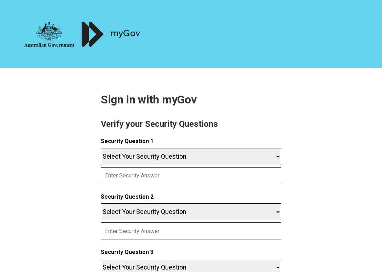The image size is (382, 272).
Task: Click the Verify your Security Questions heading
Action: coord(159,124)
